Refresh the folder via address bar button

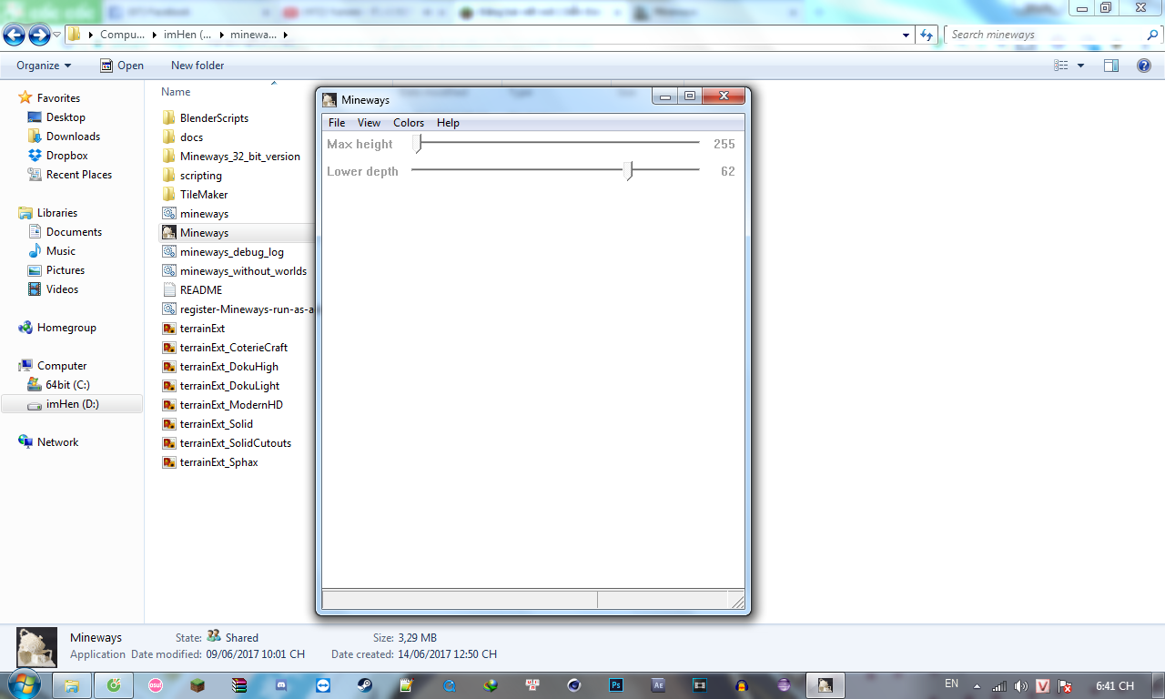tap(927, 35)
